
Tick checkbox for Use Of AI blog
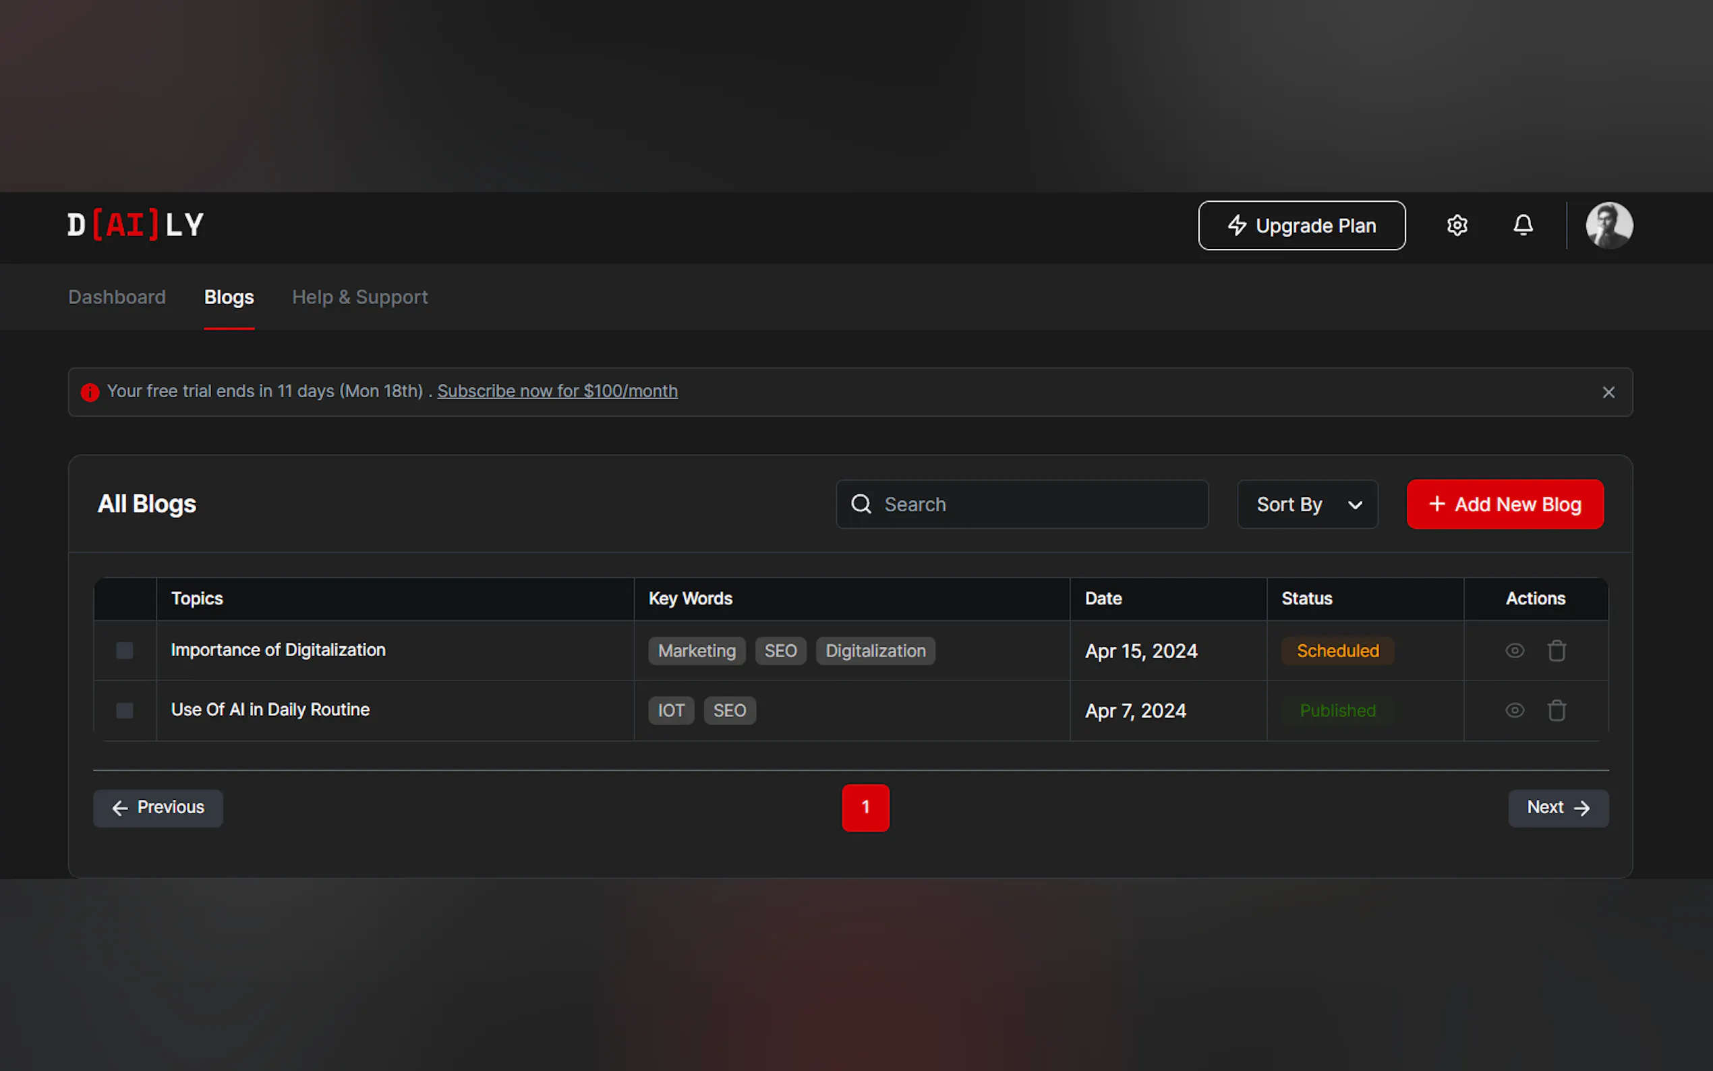[125, 710]
